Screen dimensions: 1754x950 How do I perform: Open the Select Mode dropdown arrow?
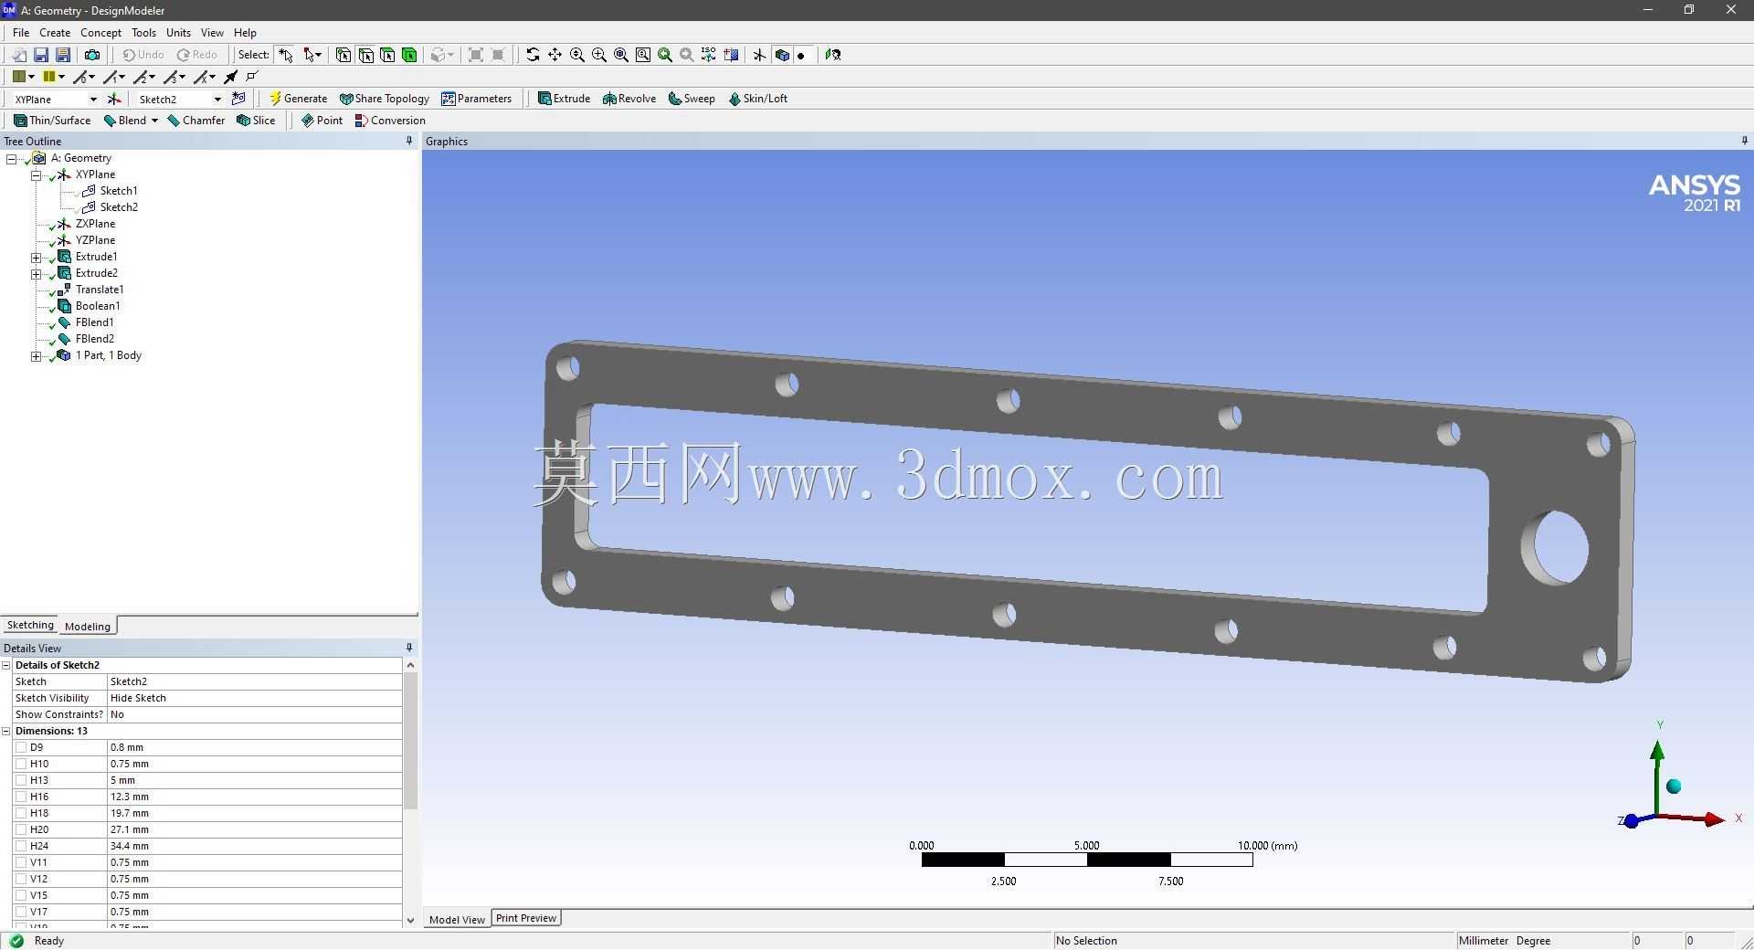coord(318,55)
